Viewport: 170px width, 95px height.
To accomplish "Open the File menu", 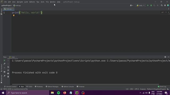I will 5,2.
